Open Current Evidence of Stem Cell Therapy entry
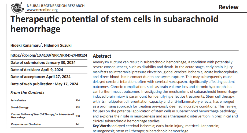 click(x=42, y=116)
